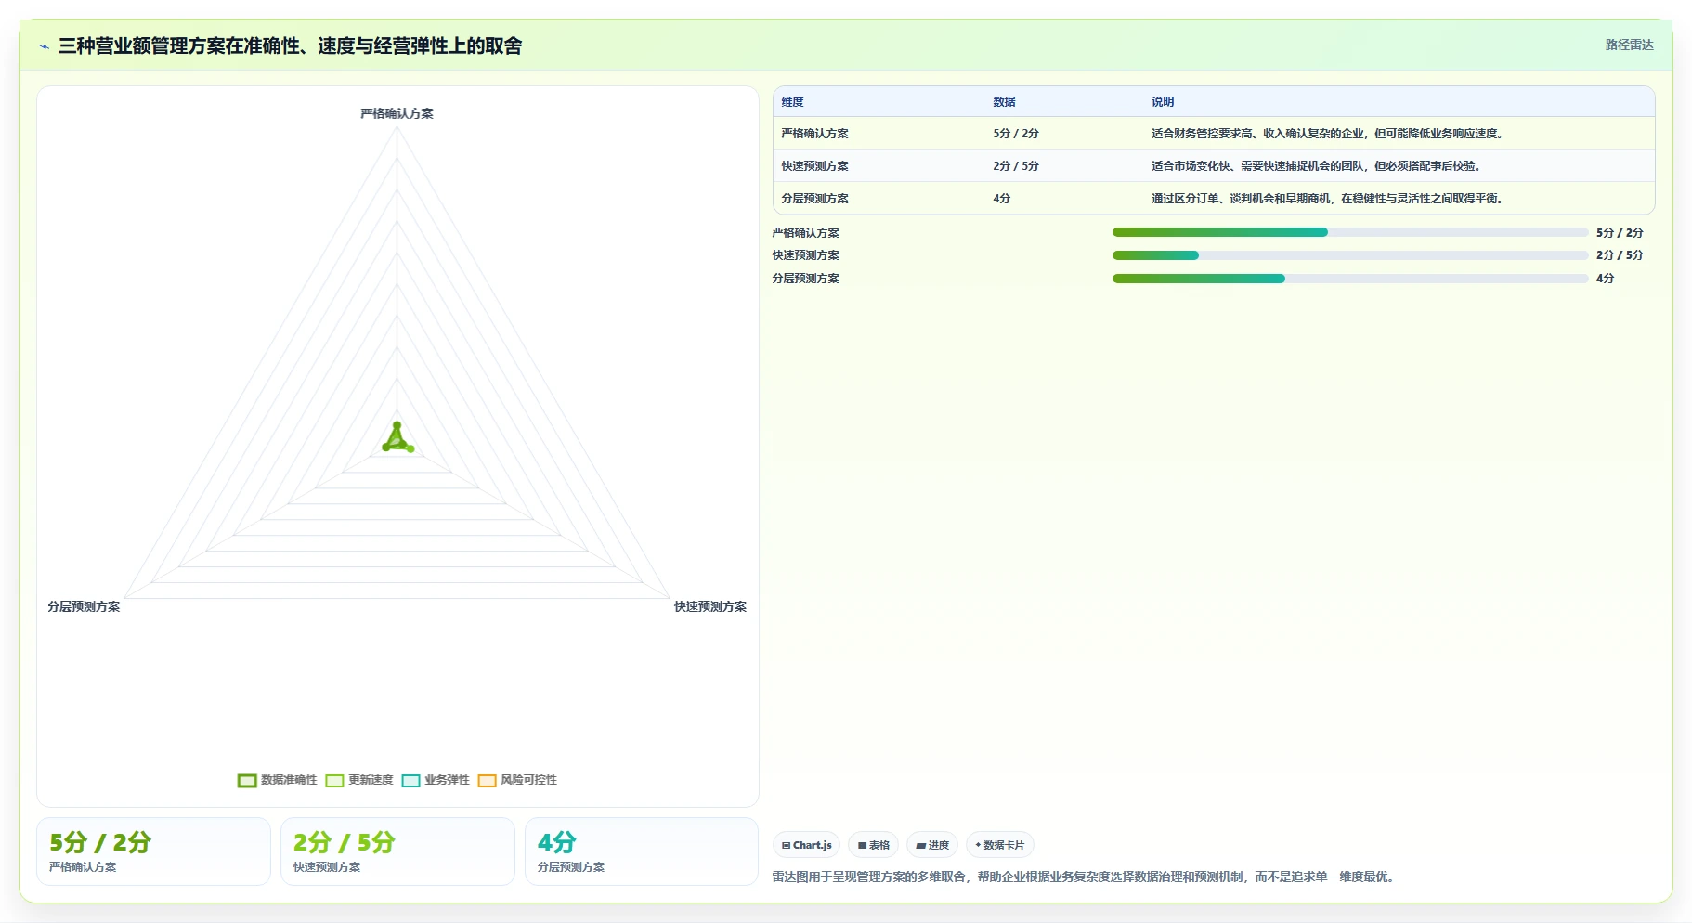
Task: Toggle the 业务弹性 legend item
Action: (436, 780)
